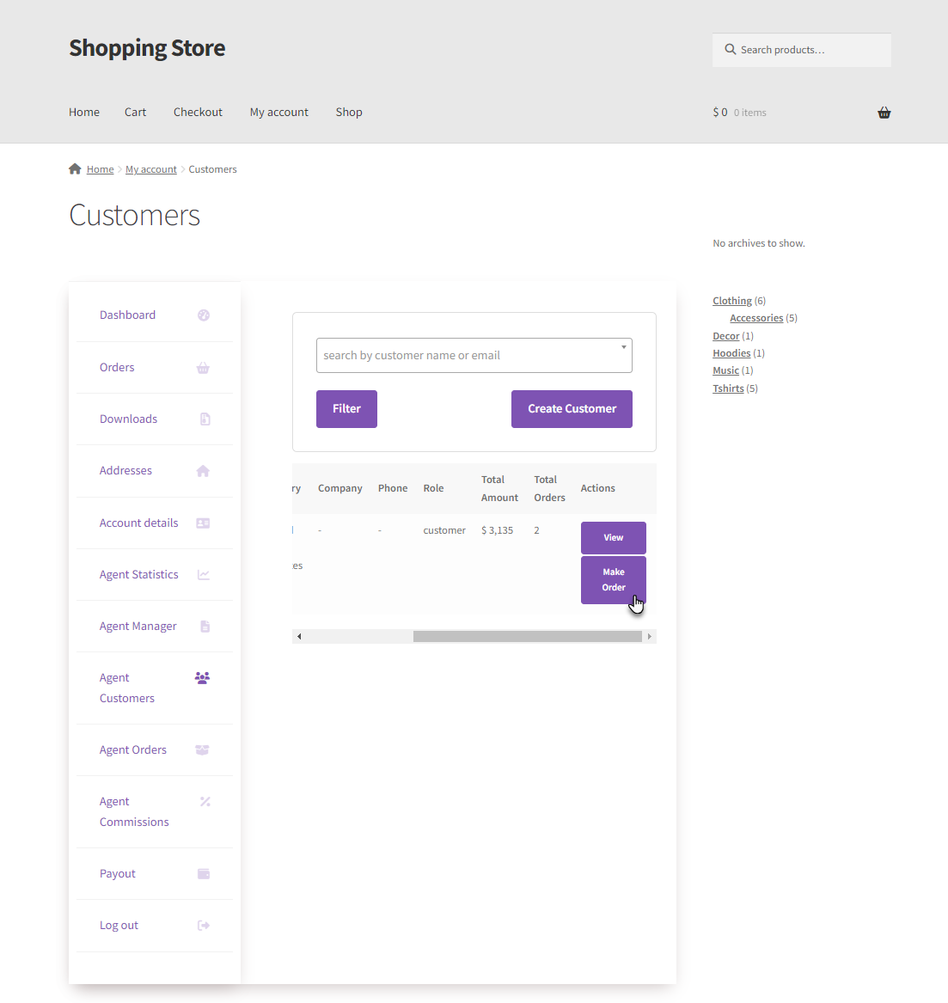The width and height of the screenshot is (948, 1003).
Task: Click the Make Order button
Action: 614,579
